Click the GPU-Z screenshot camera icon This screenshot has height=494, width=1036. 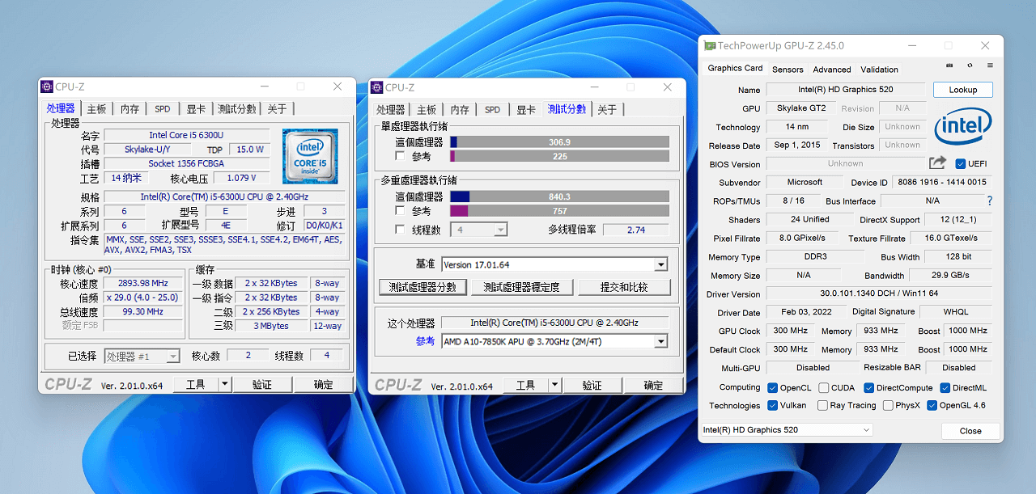click(x=949, y=65)
